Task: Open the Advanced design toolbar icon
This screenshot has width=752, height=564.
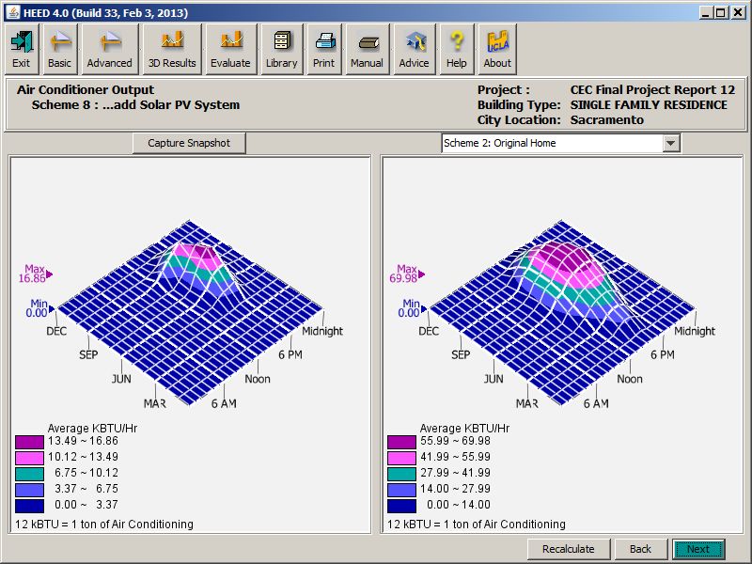Action: pyautogui.click(x=110, y=50)
